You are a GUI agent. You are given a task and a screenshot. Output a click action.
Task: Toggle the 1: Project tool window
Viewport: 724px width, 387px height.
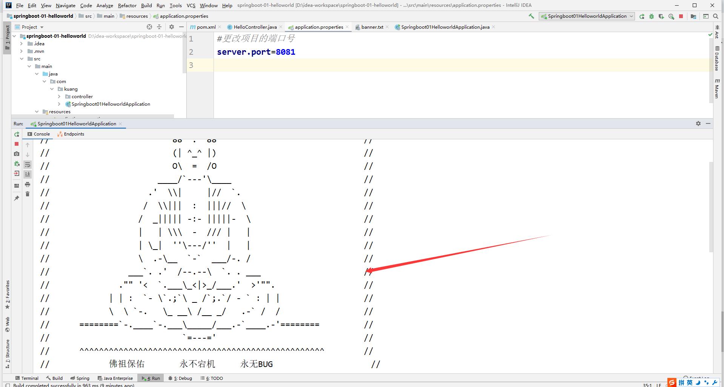pyautogui.click(x=7, y=37)
